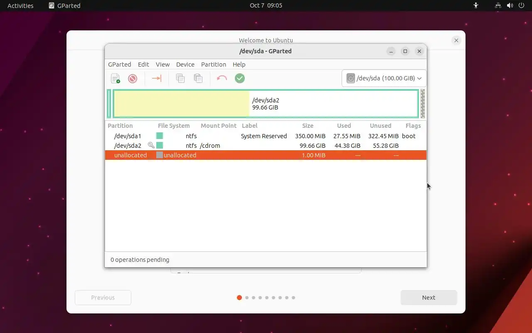Click the GParted app indicator in the top bar
532x333 pixels.
64,5
